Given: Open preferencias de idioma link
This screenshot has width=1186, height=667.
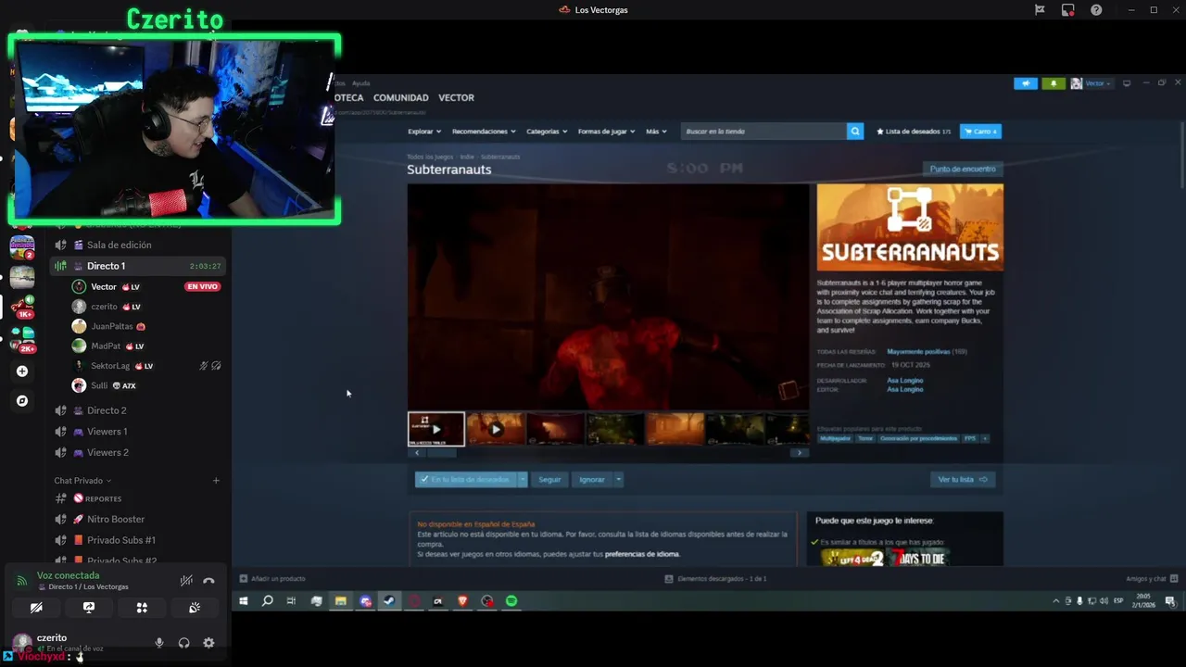Looking at the screenshot, I should pyautogui.click(x=642, y=554).
